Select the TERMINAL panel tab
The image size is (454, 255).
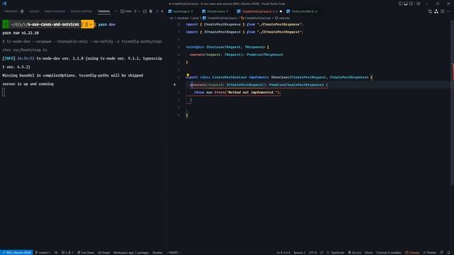click(104, 11)
